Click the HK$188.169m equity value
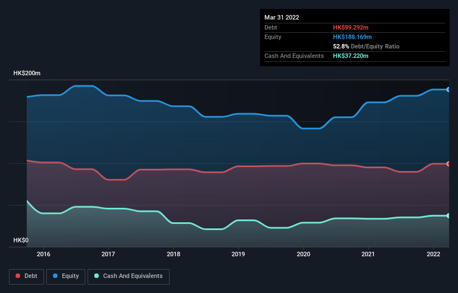The height and width of the screenshot is (293, 458). click(x=352, y=37)
